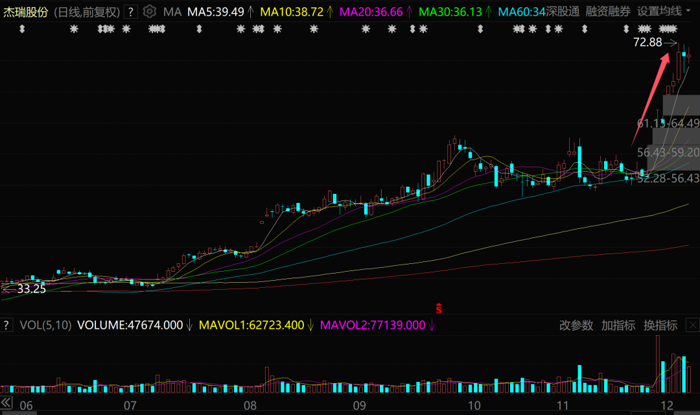Click the MAVOL1:62723.400 reading

[251, 326]
